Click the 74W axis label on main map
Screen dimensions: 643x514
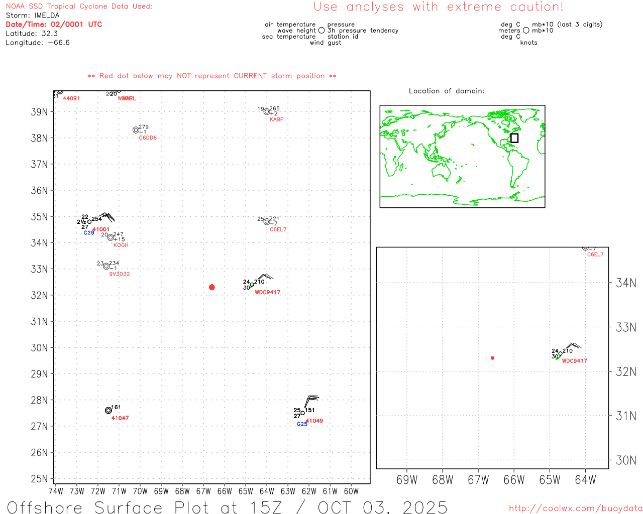tap(56, 491)
